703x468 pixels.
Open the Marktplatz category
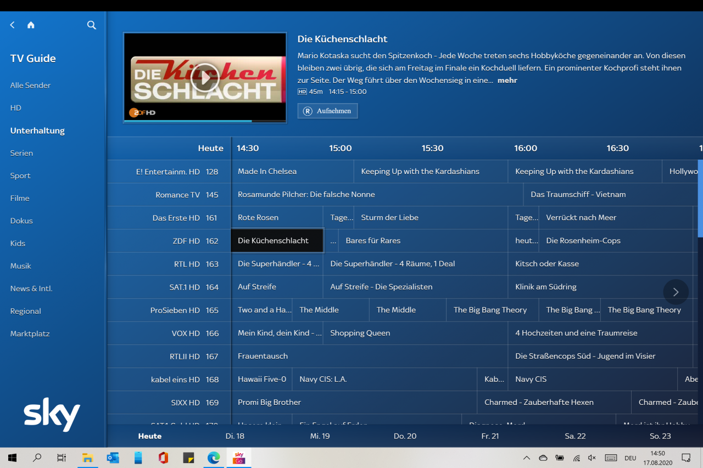(x=30, y=334)
